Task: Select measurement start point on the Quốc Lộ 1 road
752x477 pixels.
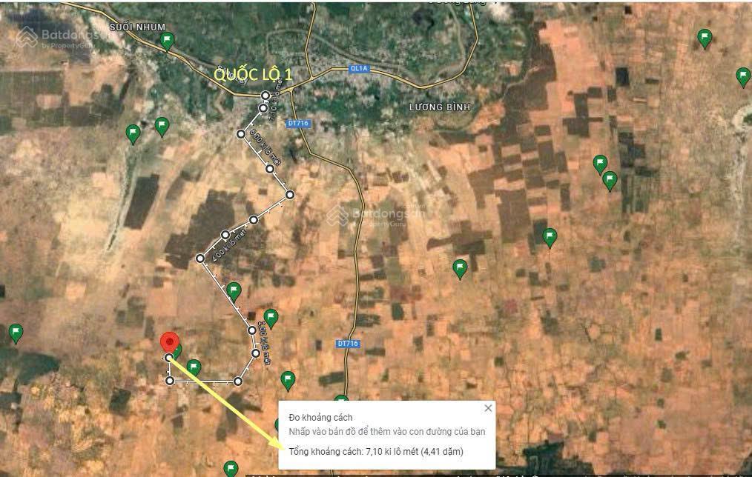Action: [x=265, y=96]
